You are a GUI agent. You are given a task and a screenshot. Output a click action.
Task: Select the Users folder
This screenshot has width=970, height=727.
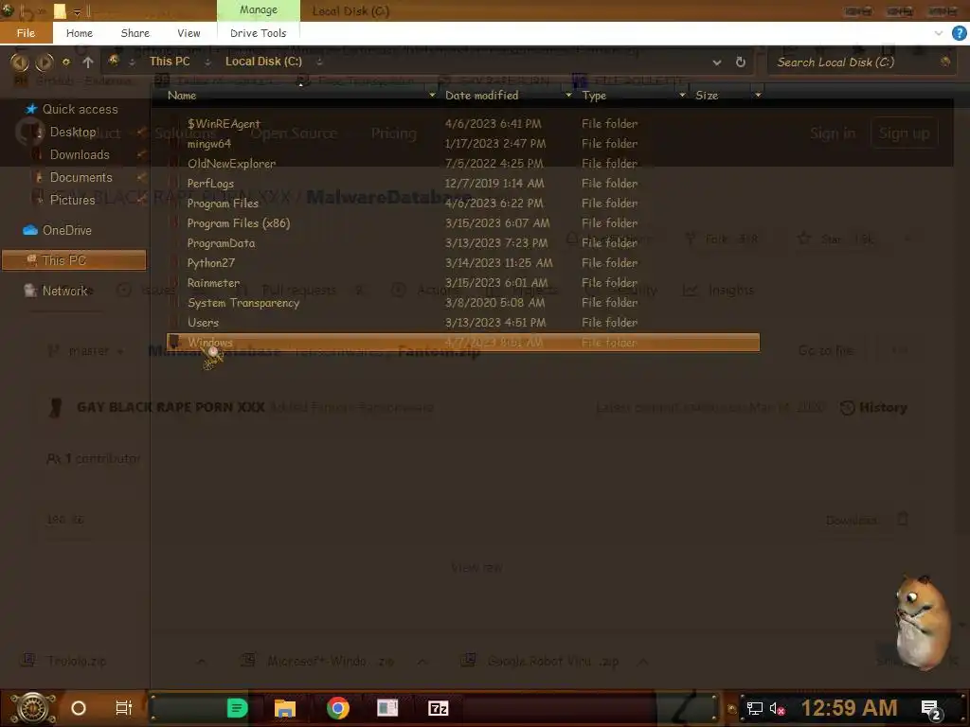(462, 322)
